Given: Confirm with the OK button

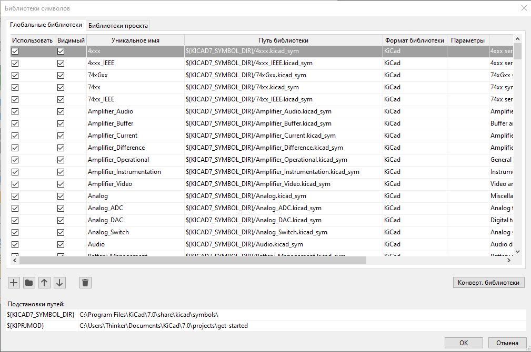Looking at the screenshot, I should (x=463, y=343).
